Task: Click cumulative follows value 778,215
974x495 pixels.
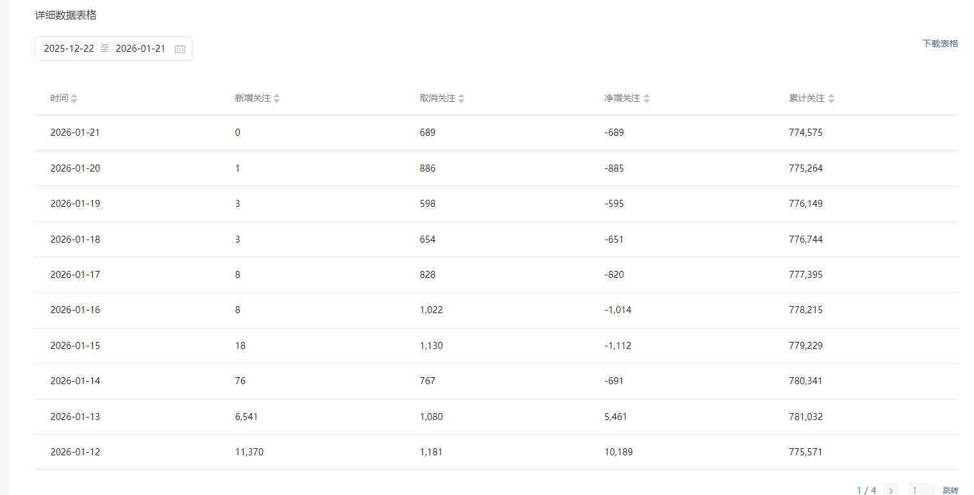Action: [x=806, y=310]
